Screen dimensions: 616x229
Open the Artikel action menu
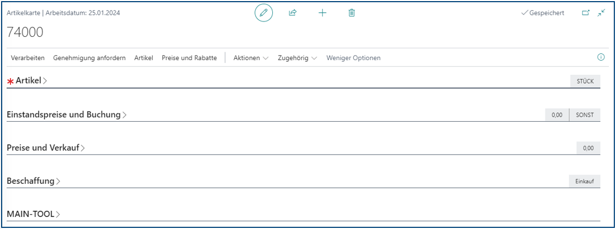(x=143, y=58)
